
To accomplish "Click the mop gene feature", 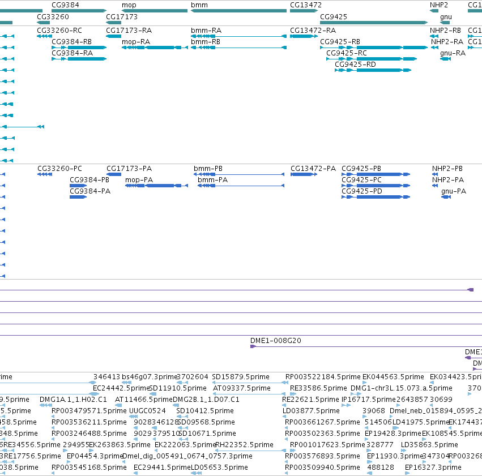I will (155, 11).
